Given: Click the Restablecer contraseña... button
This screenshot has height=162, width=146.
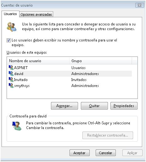Looking at the screenshot, I should tap(108, 135).
